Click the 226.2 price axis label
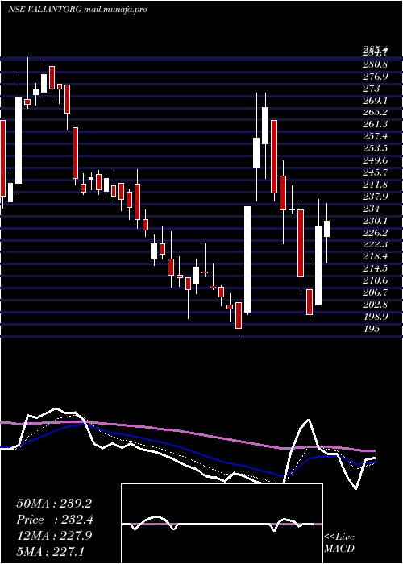 [x=376, y=233]
